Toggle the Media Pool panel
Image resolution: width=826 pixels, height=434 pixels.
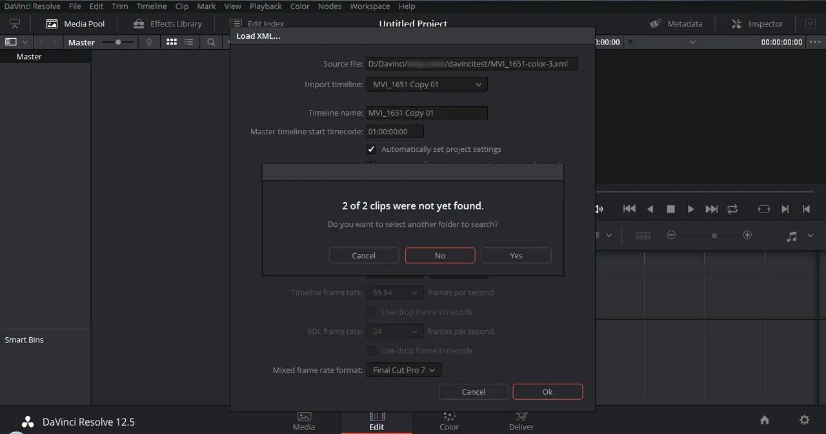(76, 24)
